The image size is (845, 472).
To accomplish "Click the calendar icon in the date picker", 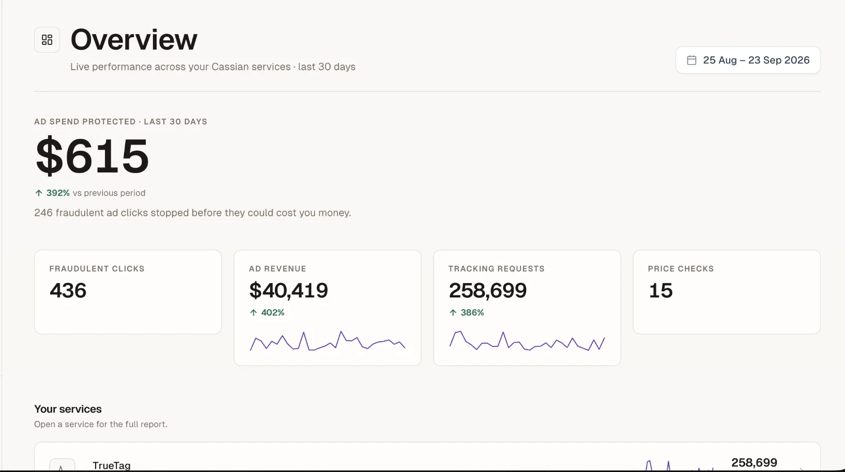I will pyautogui.click(x=692, y=60).
